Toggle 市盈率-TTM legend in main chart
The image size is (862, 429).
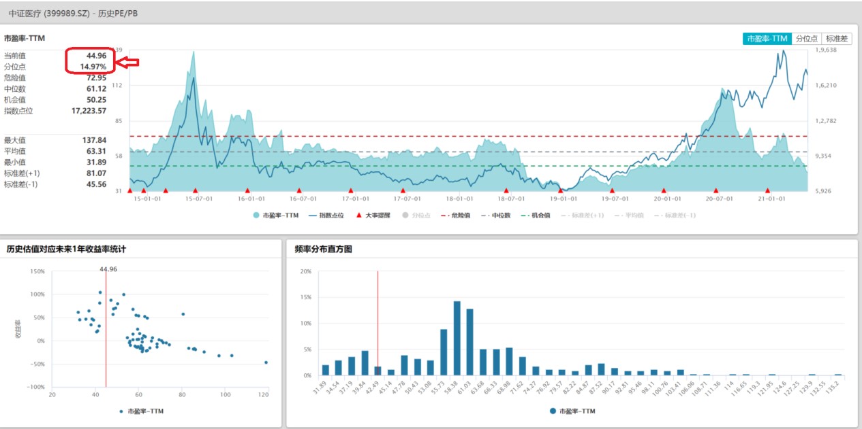tap(276, 215)
